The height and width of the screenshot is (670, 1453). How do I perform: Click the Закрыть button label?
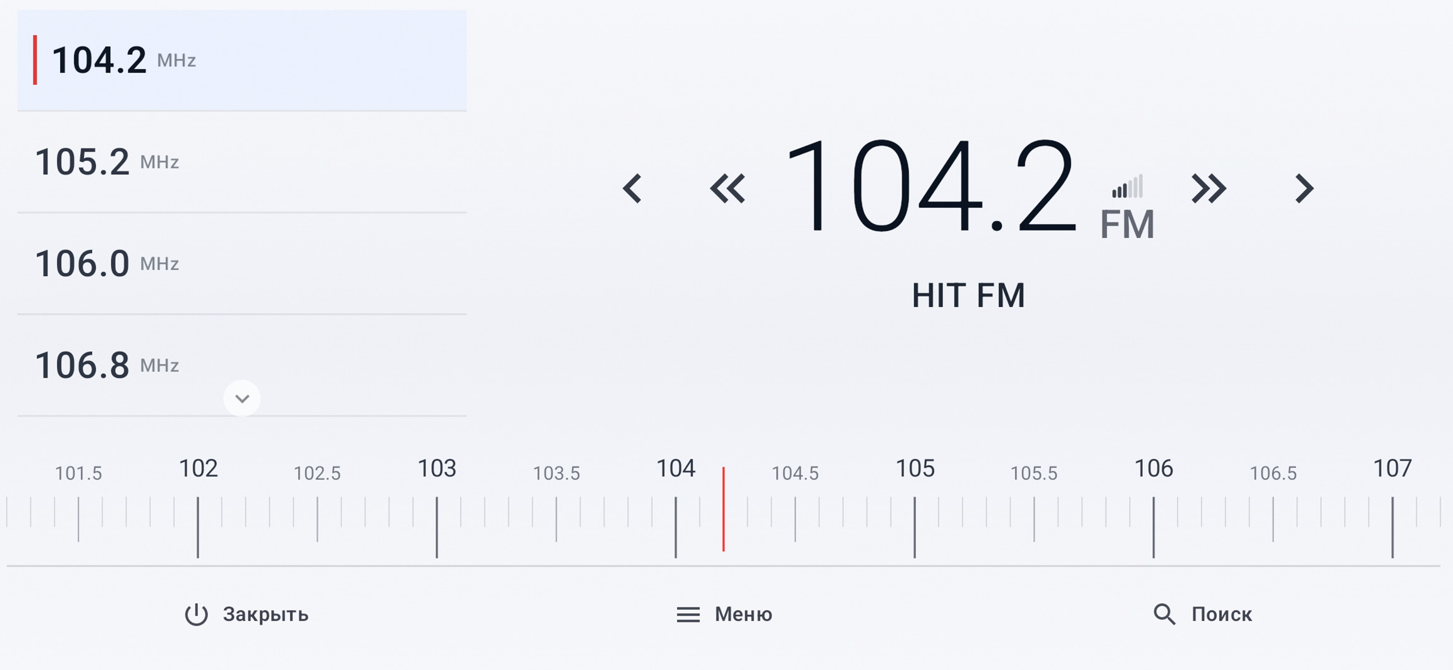tap(266, 614)
